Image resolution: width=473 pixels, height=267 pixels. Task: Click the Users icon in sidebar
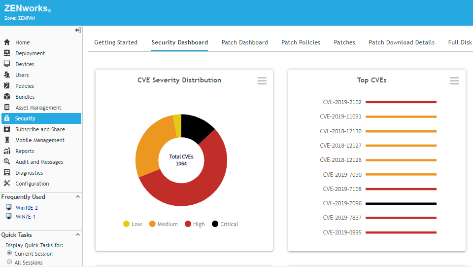click(x=7, y=75)
